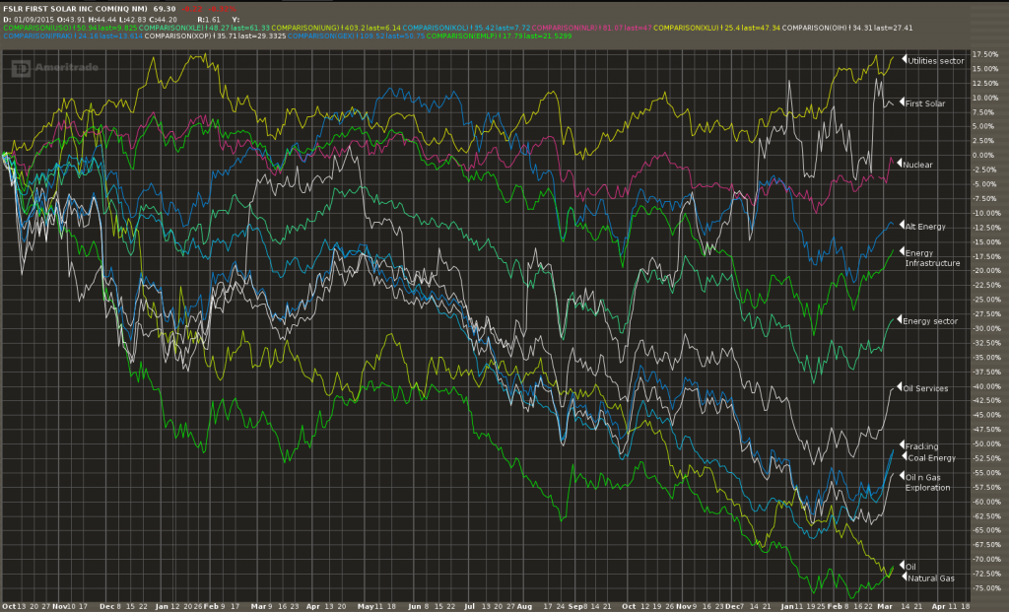Click the '10.00%' y-axis label
The width and height of the screenshot is (1009, 612).
(985, 98)
